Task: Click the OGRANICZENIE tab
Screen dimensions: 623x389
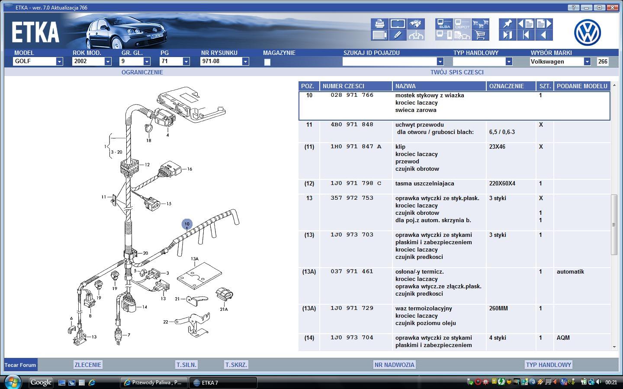Action: (x=142, y=72)
